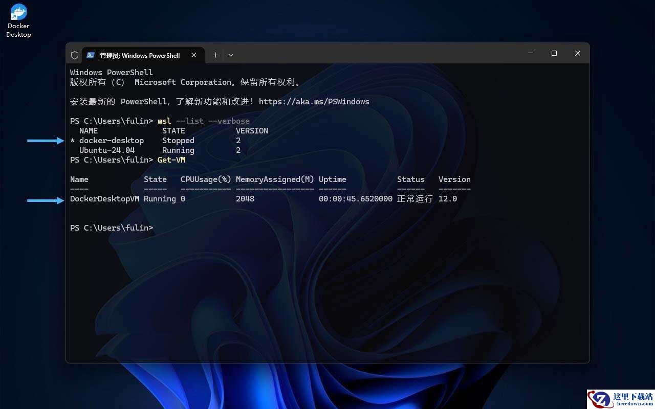Click the heredown.com watermark logo
The width and height of the screenshot is (655, 409).
point(621,399)
